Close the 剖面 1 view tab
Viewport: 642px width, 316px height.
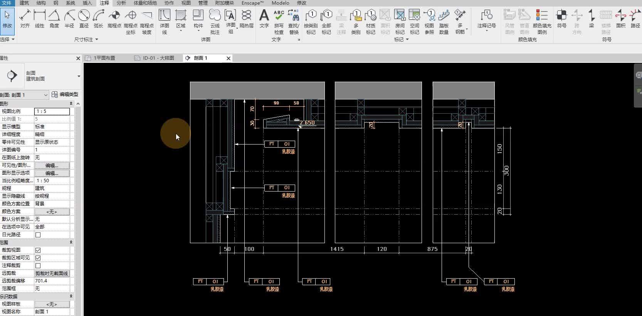[x=229, y=58]
